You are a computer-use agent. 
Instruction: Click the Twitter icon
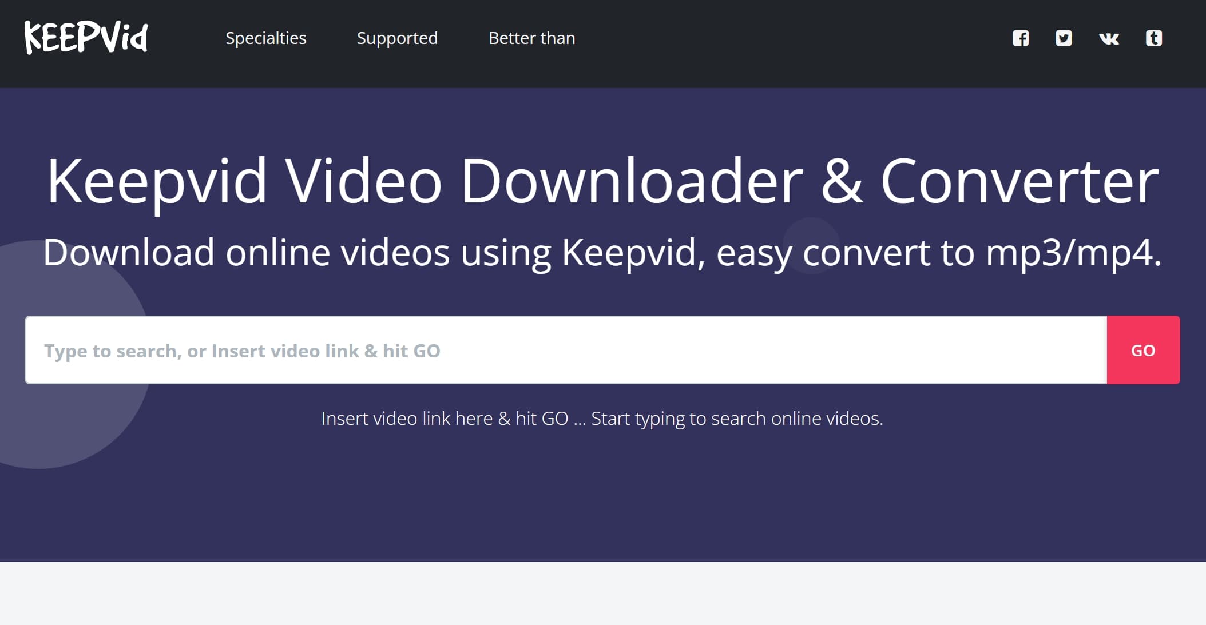(x=1064, y=38)
